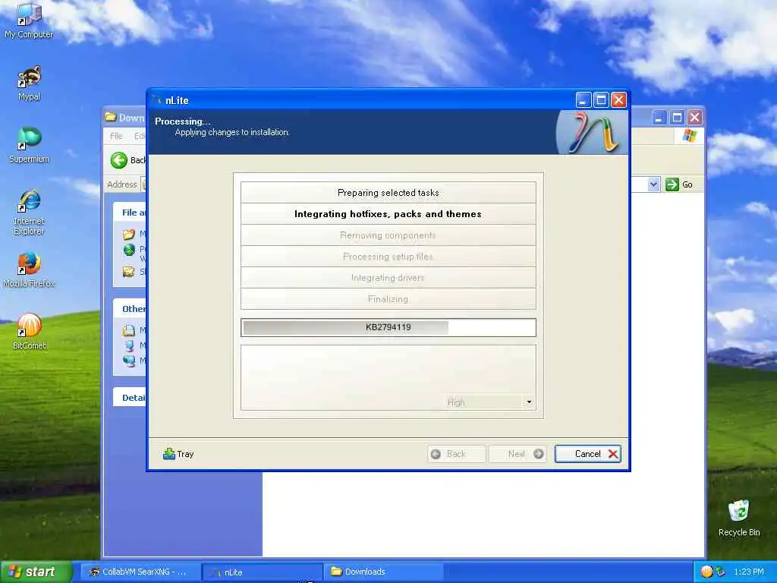Click last icon in Other Places panel
777x583 pixels.
pos(129,361)
